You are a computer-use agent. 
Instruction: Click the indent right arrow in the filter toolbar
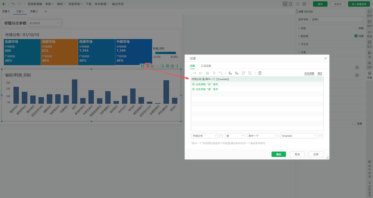click(x=194, y=73)
